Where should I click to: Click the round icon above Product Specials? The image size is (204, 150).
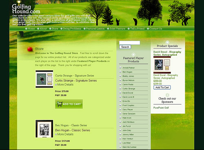tap(167, 42)
